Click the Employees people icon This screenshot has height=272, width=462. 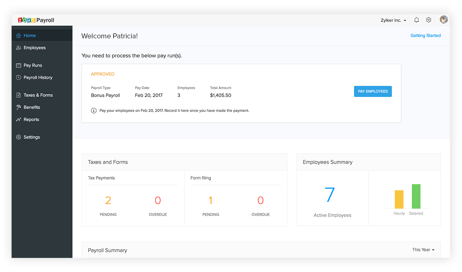19,48
